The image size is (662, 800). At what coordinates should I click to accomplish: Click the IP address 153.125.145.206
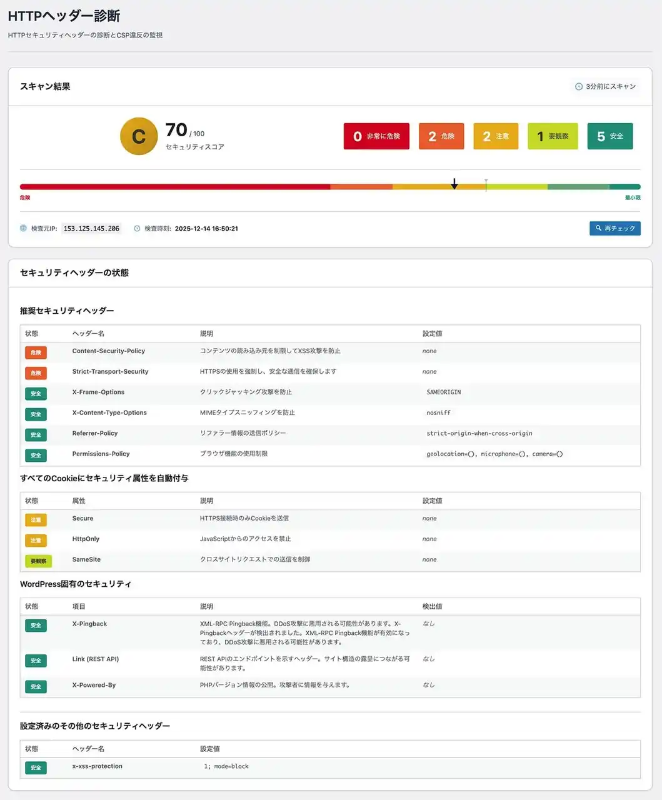pyautogui.click(x=91, y=229)
